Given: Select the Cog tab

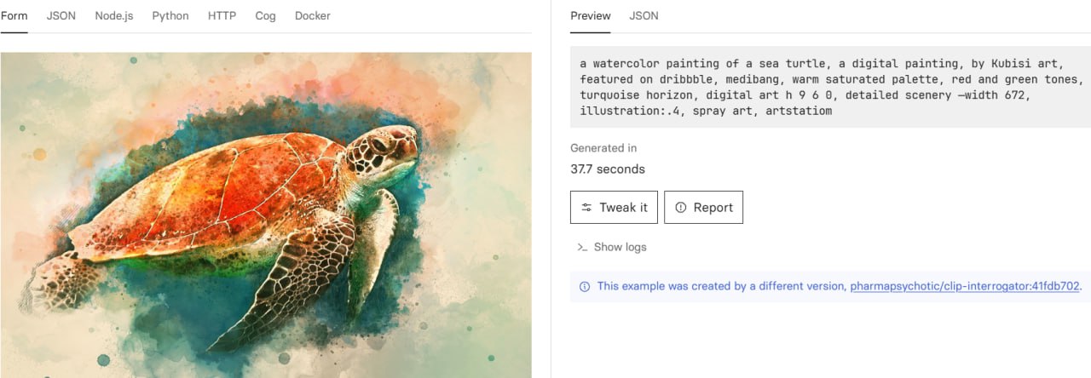Looking at the screenshot, I should (x=265, y=15).
